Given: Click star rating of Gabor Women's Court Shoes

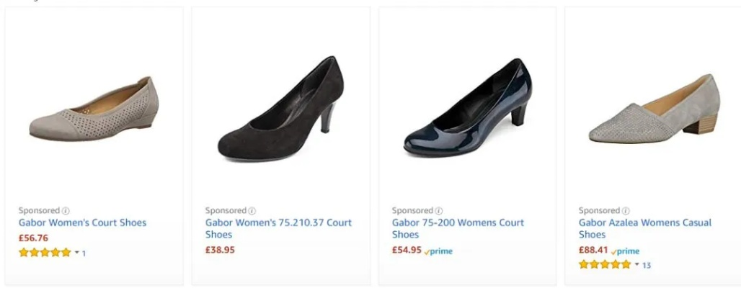Looking at the screenshot, I should tap(44, 253).
